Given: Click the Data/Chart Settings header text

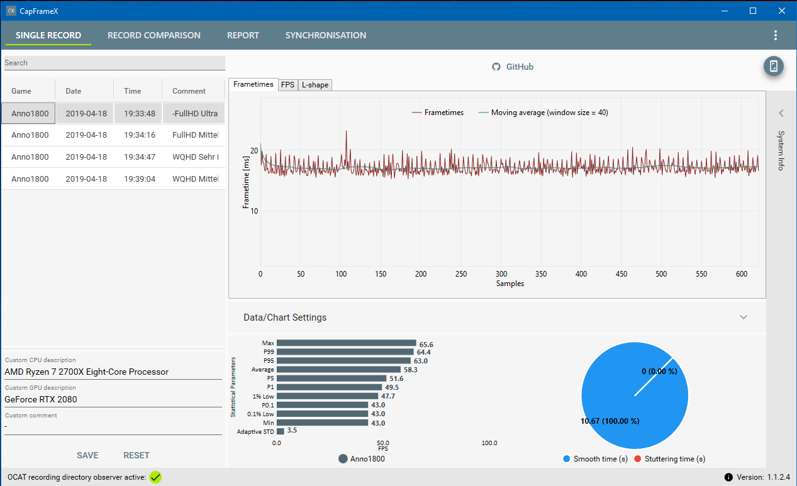Looking at the screenshot, I should click(x=285, y=318).
